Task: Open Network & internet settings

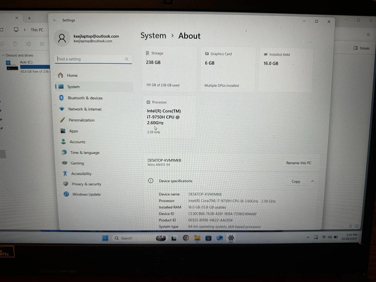Action: (85, 109)
